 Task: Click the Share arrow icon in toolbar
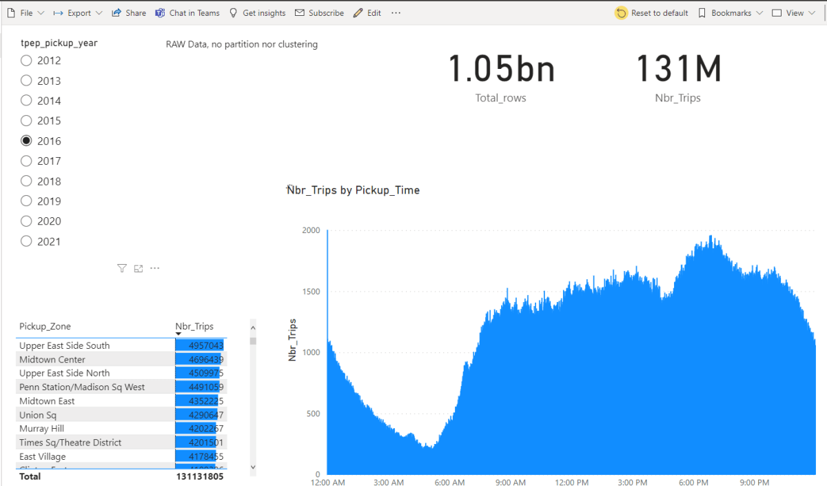coord(116,13)
